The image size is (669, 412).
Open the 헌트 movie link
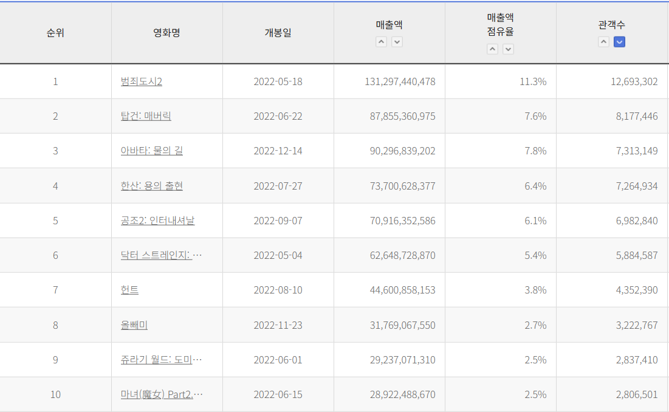[x=129, y=290]
